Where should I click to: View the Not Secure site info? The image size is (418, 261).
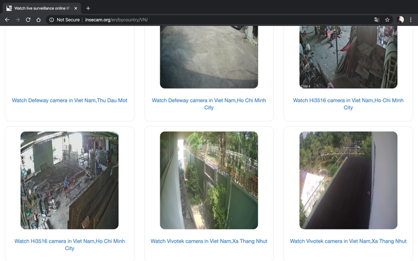click(65, 20)
